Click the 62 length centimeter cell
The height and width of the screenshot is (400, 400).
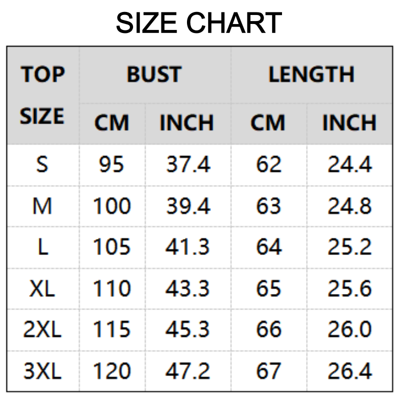[268, 164]
